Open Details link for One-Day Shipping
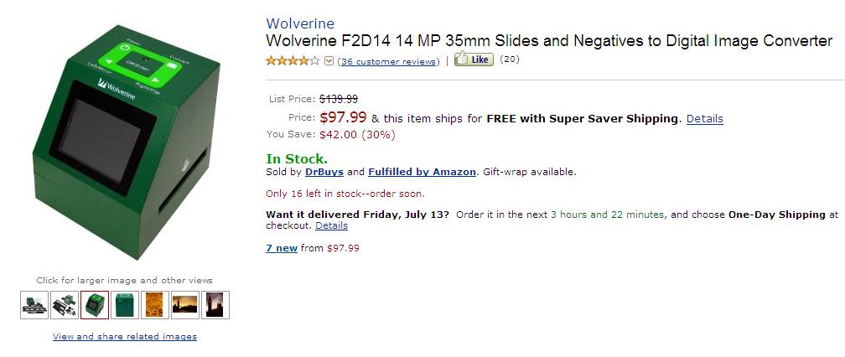Screen dimensions: 845x357 point(331,225)
